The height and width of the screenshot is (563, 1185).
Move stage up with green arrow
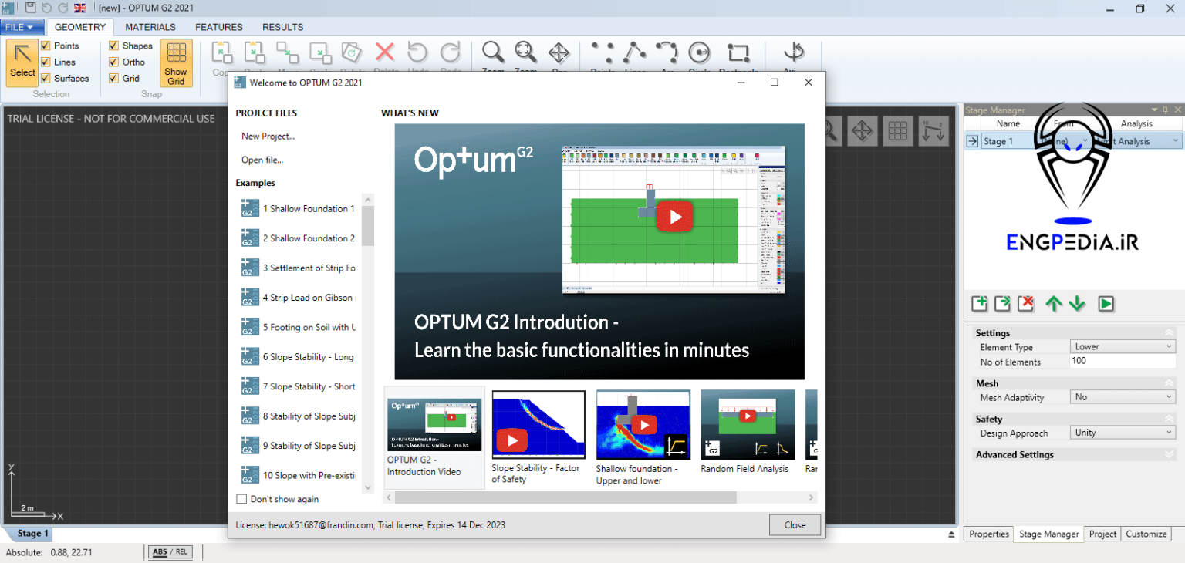(1054, 304)
